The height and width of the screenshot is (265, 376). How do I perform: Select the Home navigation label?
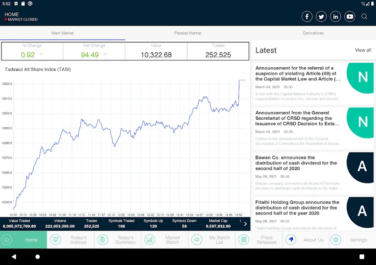31,240
